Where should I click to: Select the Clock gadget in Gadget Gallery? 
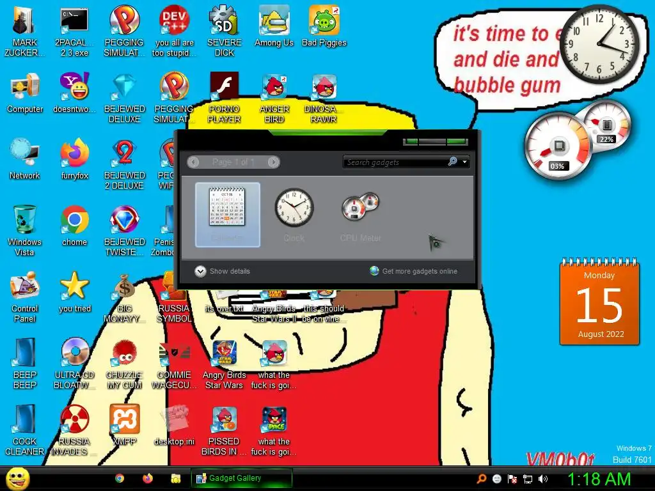(x=294, y=215)
